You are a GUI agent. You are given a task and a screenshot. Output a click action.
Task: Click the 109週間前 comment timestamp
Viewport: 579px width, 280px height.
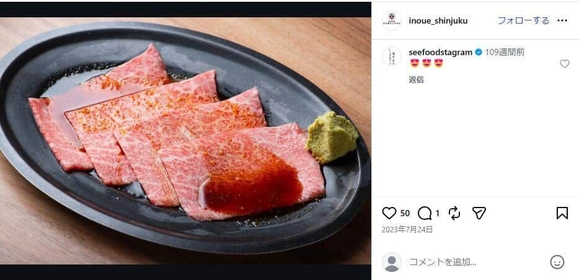point(505,52)
